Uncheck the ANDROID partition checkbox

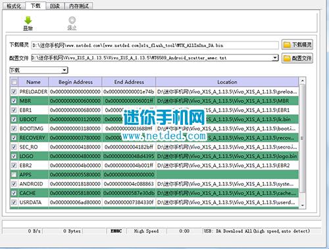pos(14,184)
